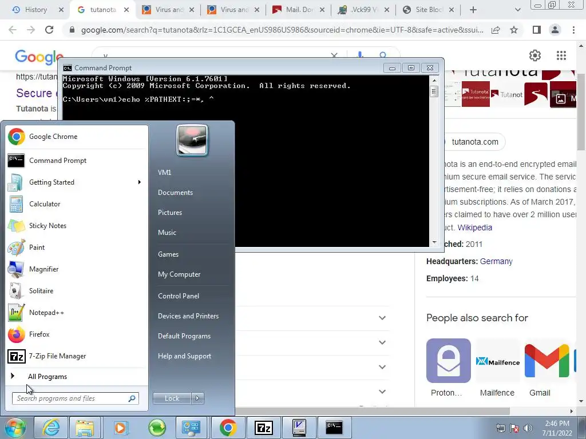The image size is (586, 439).
Task: Click the Chrome page horizontal scrollbar
Action: pyautogui.click(x=372, y=411)
